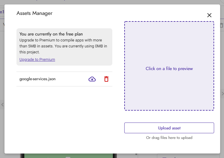The image size is (224, 158).
Task: Click the partially hidden tab at top left
Action: click(2, 12)
